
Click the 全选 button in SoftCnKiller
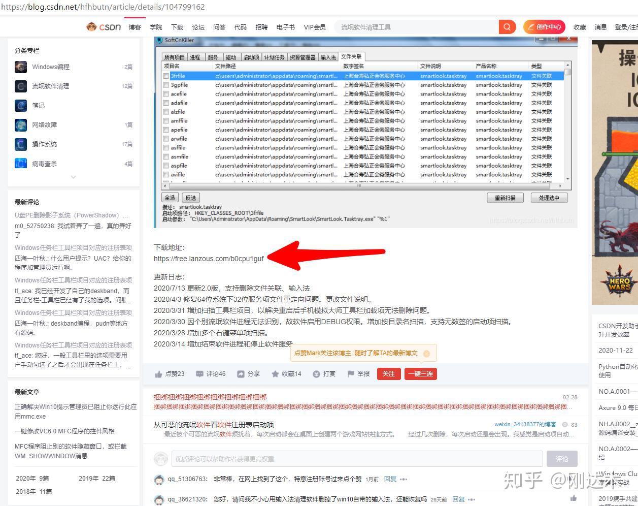[x=170, y=198]
